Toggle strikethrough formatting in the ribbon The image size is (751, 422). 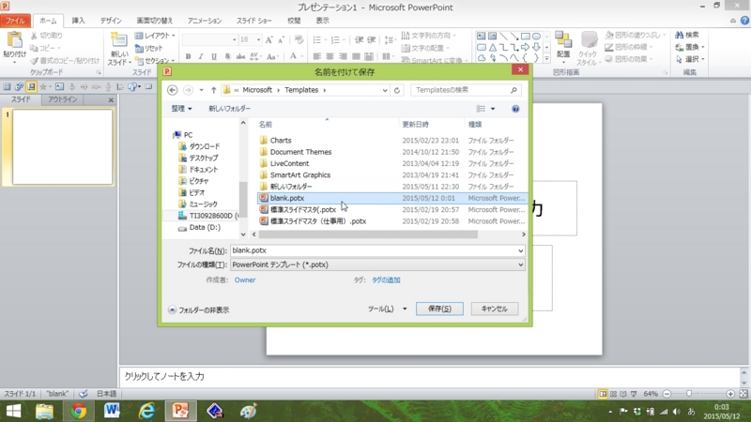240,56
